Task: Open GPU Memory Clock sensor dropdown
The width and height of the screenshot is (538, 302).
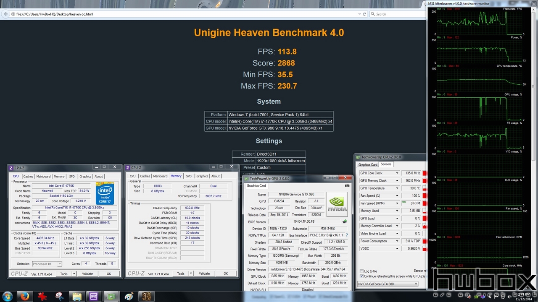Action: click(x=397, y=180)
